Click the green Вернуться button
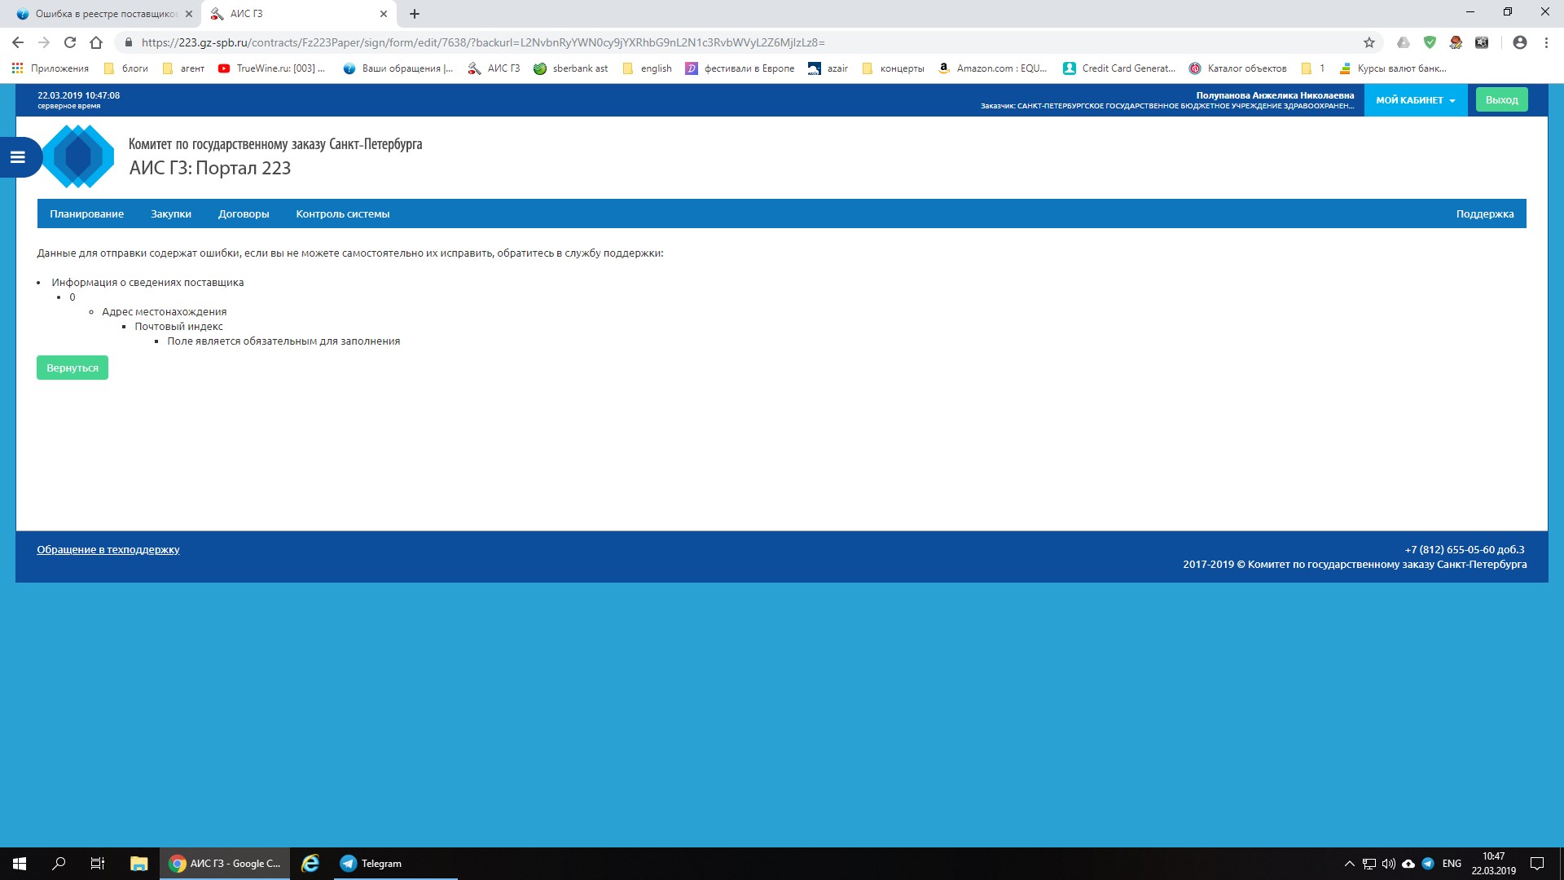The image size is (1564, 880). click(72, 368)
